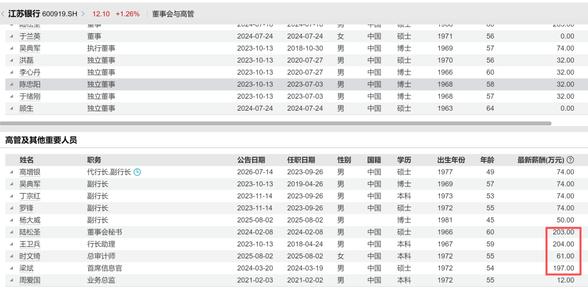Expand the 于绪刚 row triangle
This screenshot has width=588, height=289.
(11, 97)
